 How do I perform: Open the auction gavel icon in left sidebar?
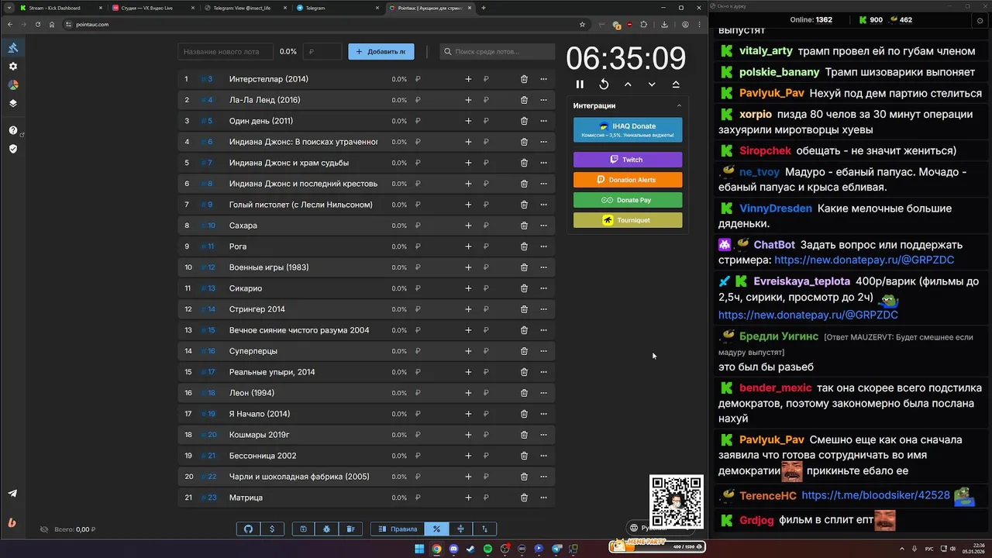click(x=12, y=48)
